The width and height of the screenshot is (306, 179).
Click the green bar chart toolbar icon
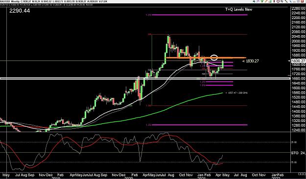coord(270,1)
